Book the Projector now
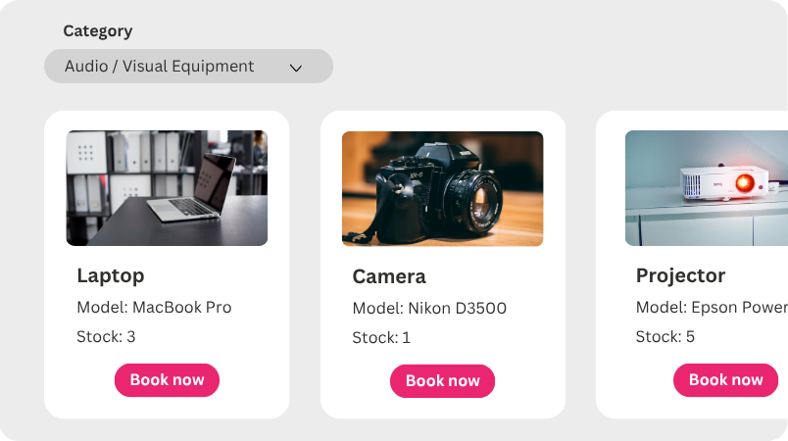788x441 pixels. [x=725, y=380]
